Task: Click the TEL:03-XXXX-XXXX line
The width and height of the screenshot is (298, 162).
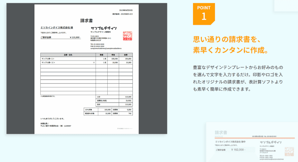Action: [97, 44]
